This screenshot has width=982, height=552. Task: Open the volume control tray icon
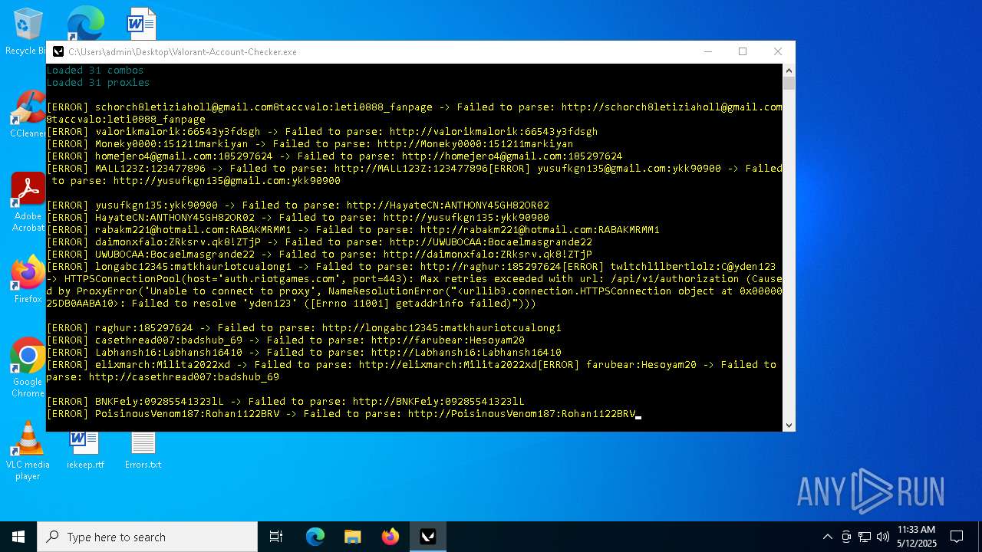click(x=883, y=537)
